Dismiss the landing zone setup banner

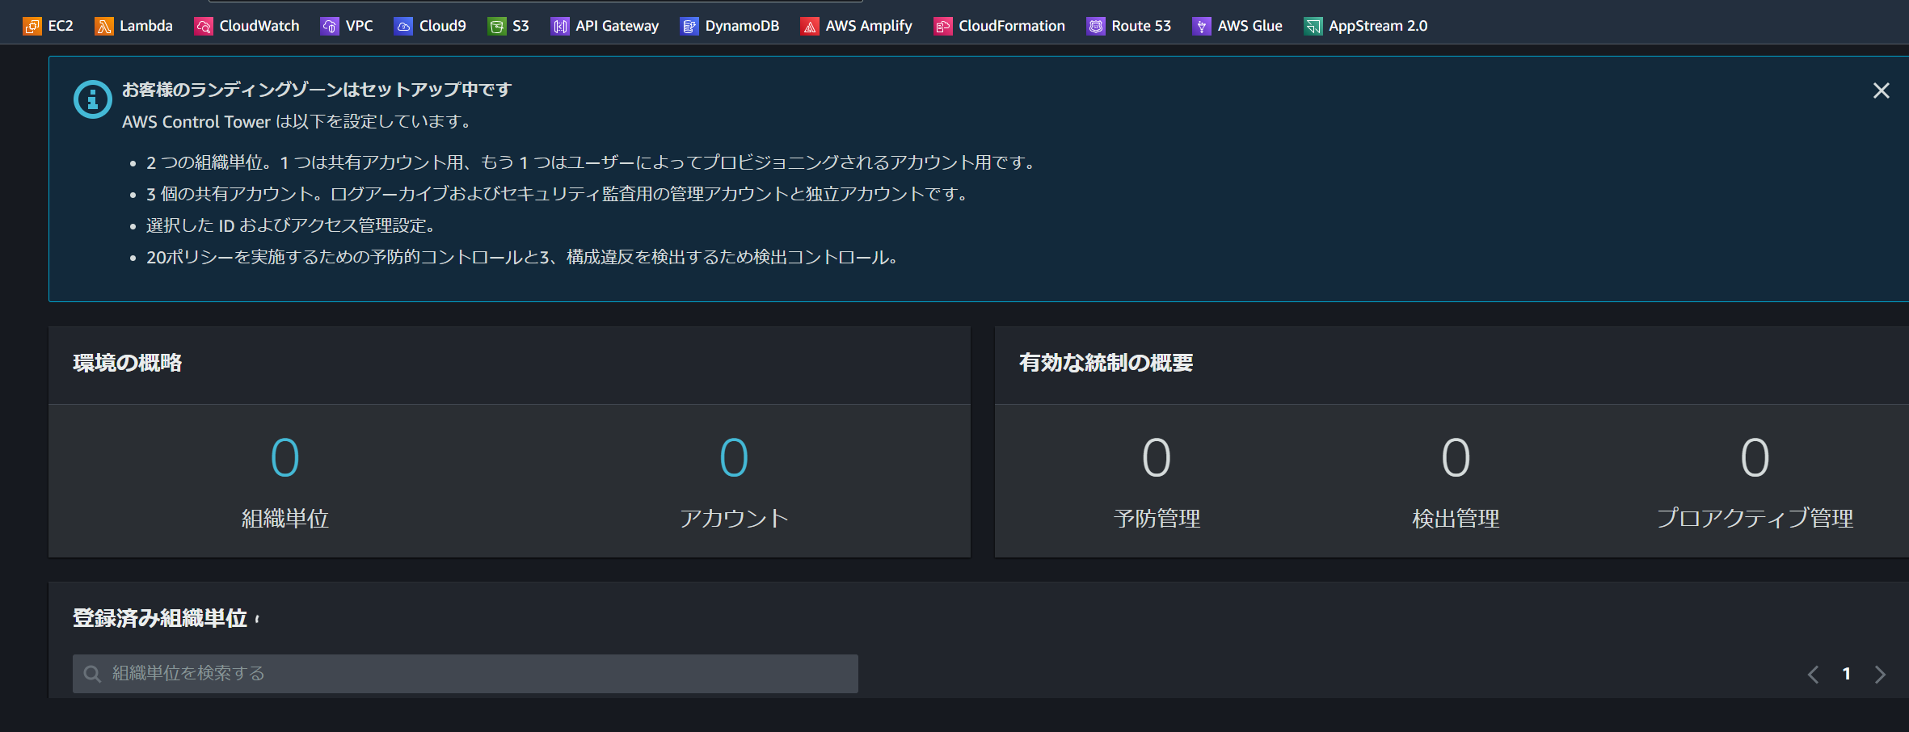tap(1881, 90)
